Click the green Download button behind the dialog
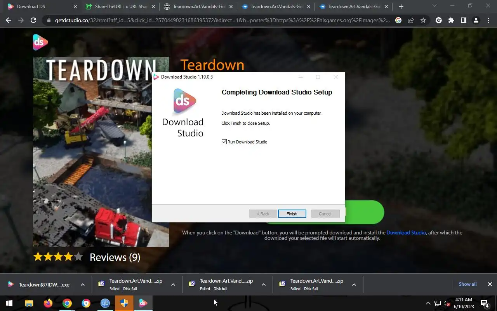 point(364,212)
